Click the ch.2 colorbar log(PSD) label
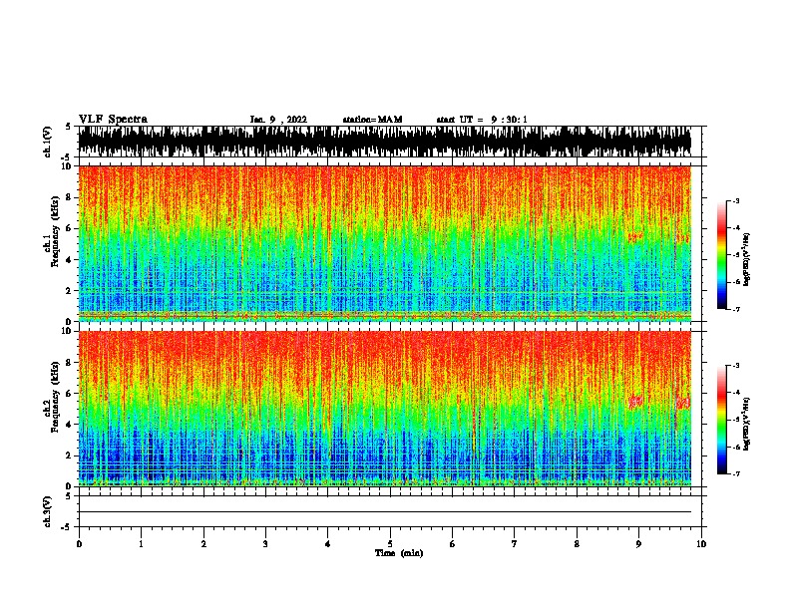This screenshot has width=790, height=610. coord(747,424)
